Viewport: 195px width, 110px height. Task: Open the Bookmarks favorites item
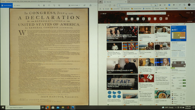pos(125,9)
